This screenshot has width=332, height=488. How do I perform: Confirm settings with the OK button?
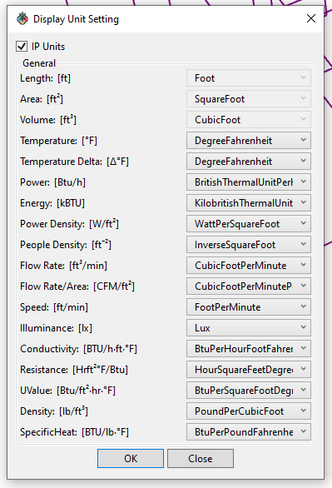pos(131,458)
